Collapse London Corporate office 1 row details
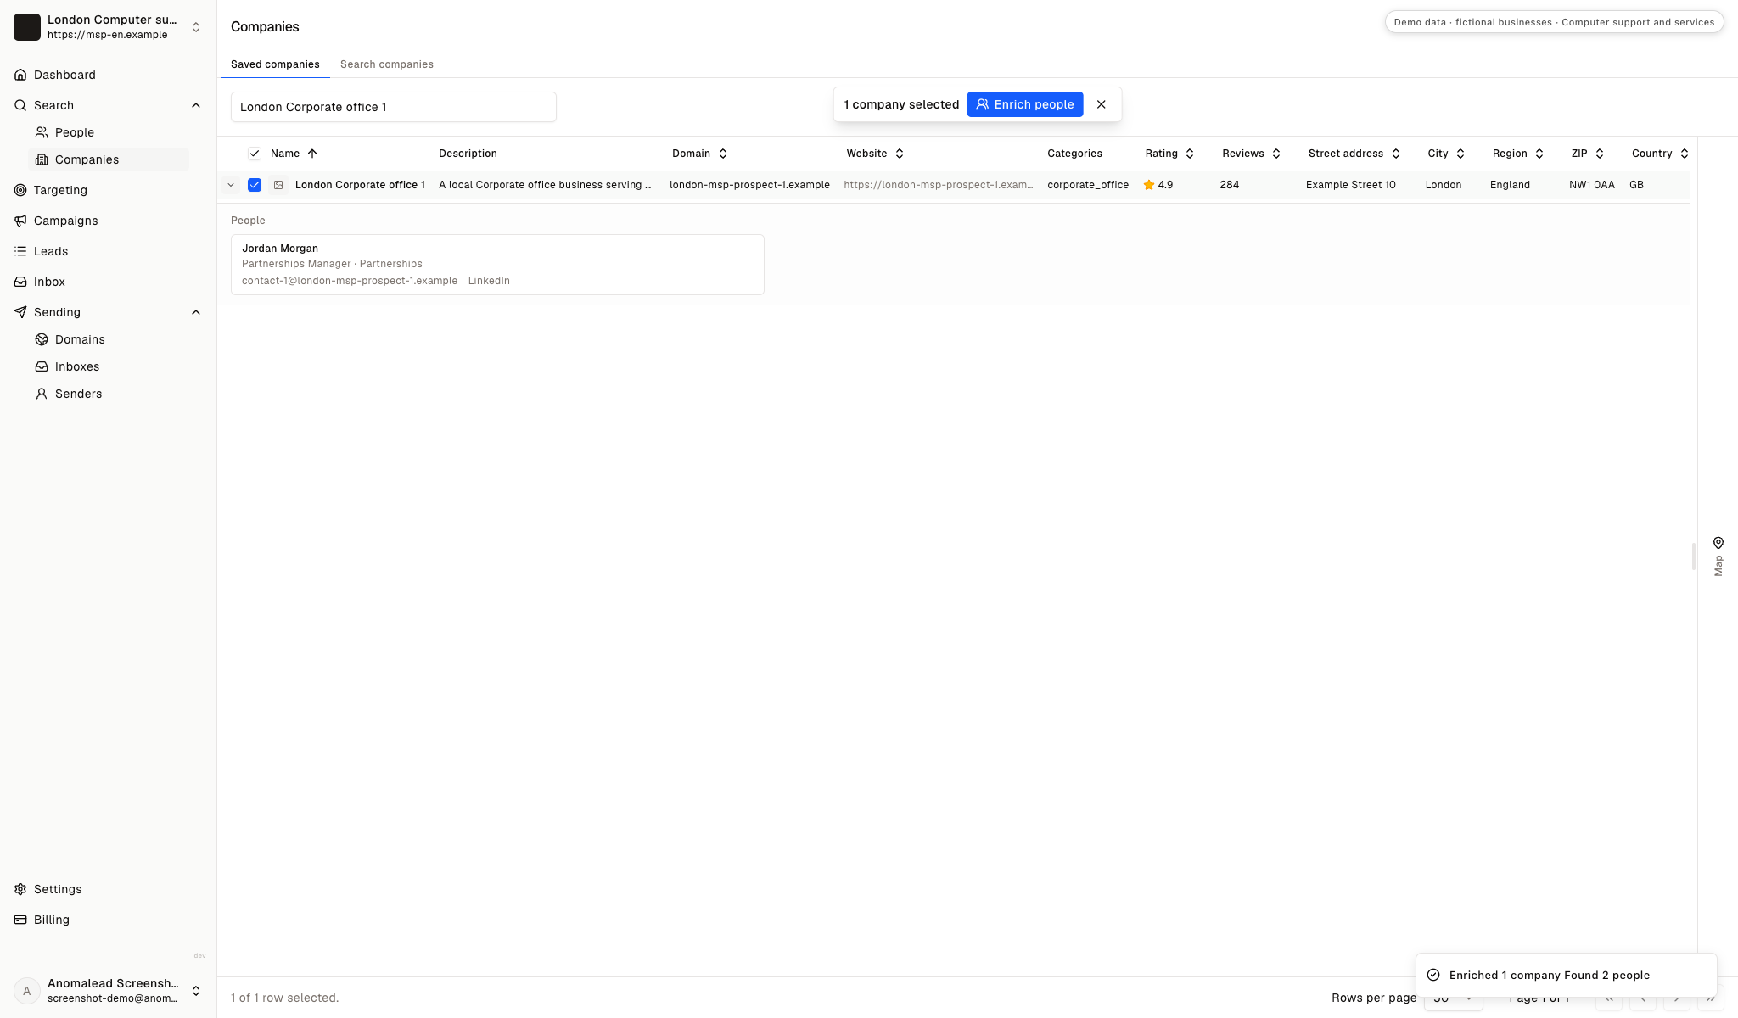Screen dimensions: 1738x1018 tap(231, 185)
